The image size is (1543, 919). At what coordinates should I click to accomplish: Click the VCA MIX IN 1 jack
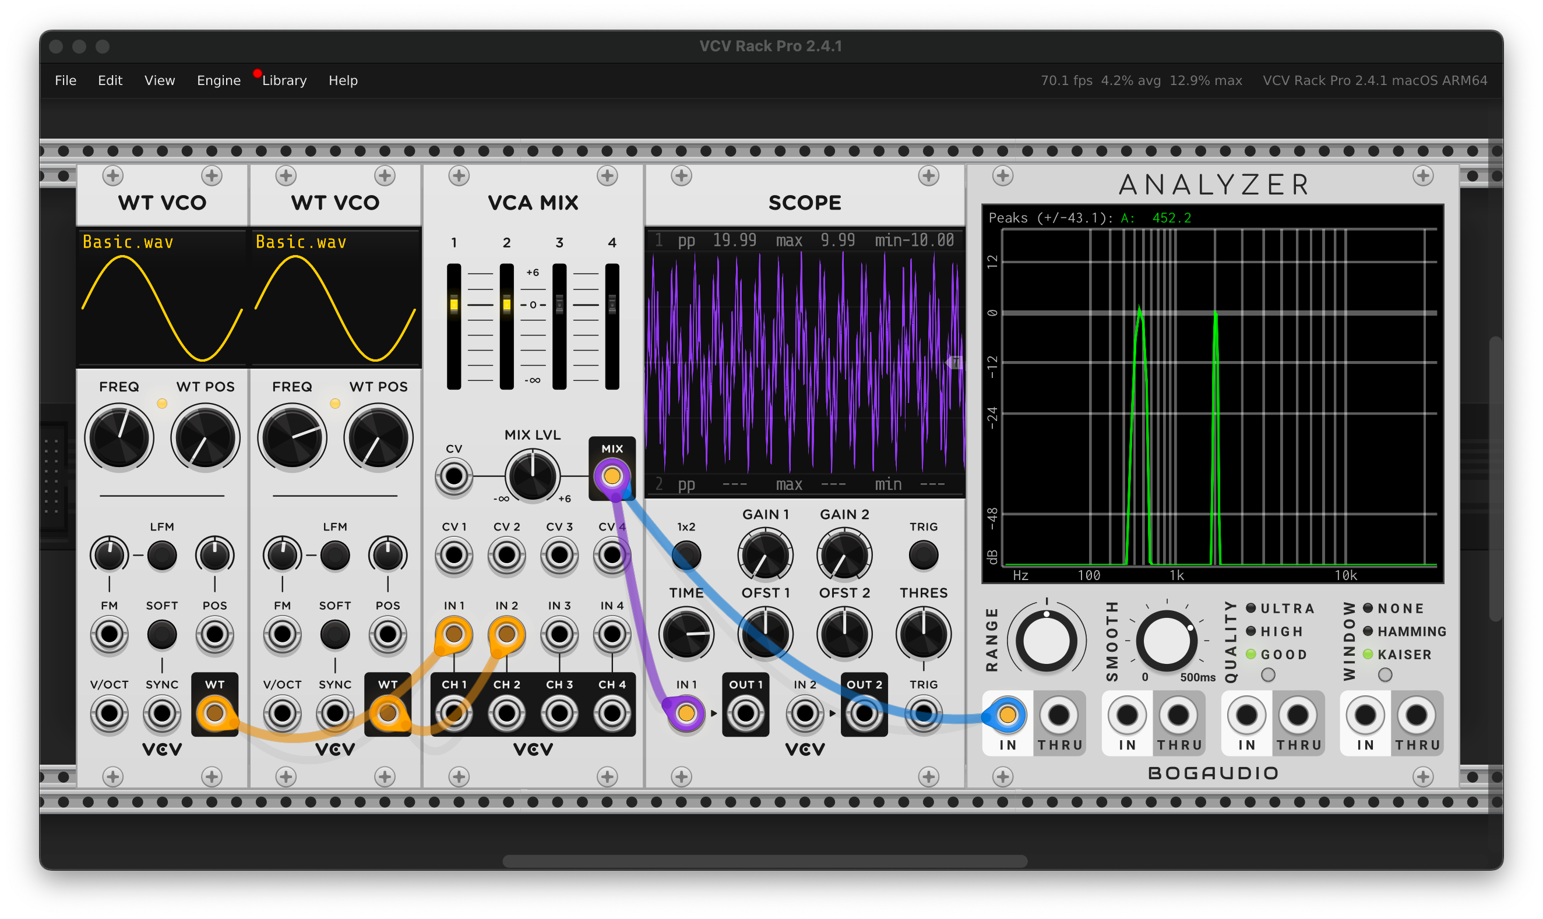click(x=454, y=634)
